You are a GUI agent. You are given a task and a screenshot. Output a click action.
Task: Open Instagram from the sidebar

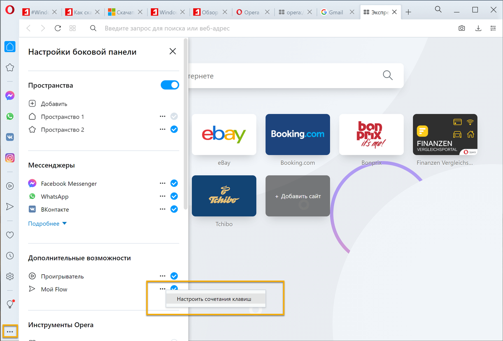pos(10,158)
